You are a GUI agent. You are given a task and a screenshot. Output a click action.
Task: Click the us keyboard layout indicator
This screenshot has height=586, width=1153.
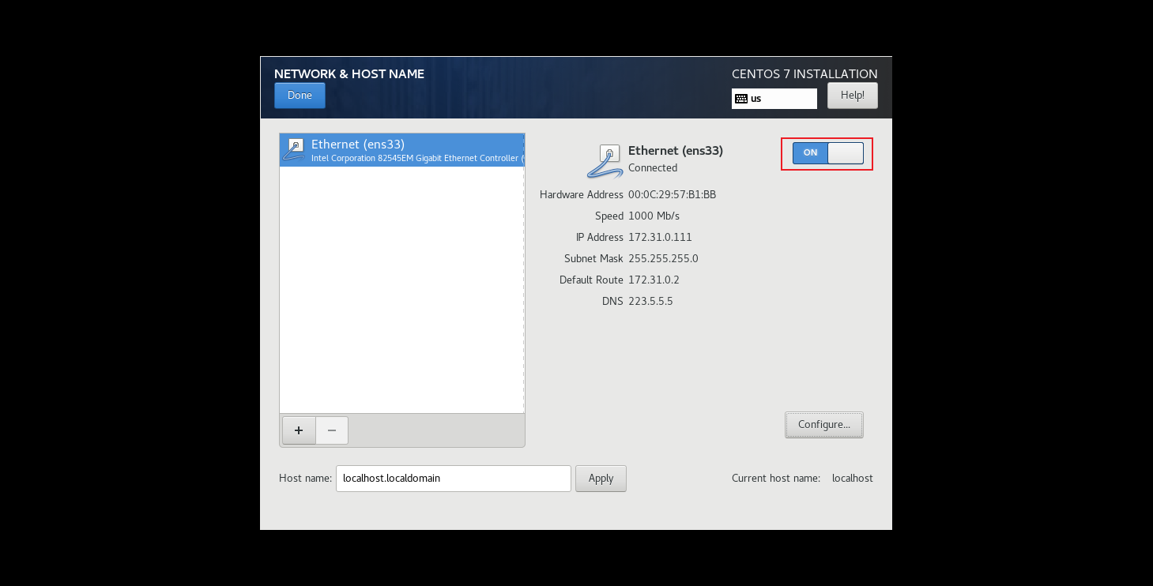774,99
